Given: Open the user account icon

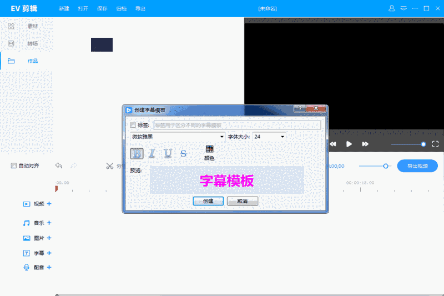Looking at the screenshot, I should click(392, 8).
